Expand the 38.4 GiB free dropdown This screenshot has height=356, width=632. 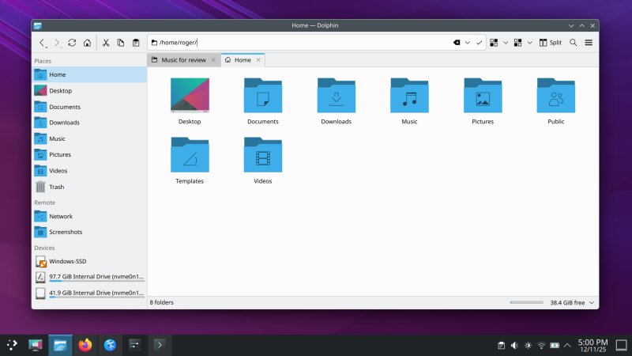(592, 302)
